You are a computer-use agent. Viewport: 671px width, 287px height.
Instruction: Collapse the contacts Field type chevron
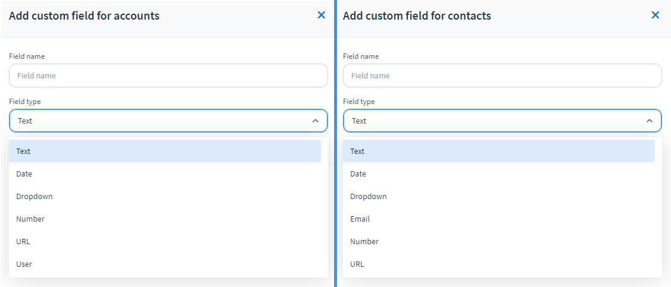click(650, 121)
